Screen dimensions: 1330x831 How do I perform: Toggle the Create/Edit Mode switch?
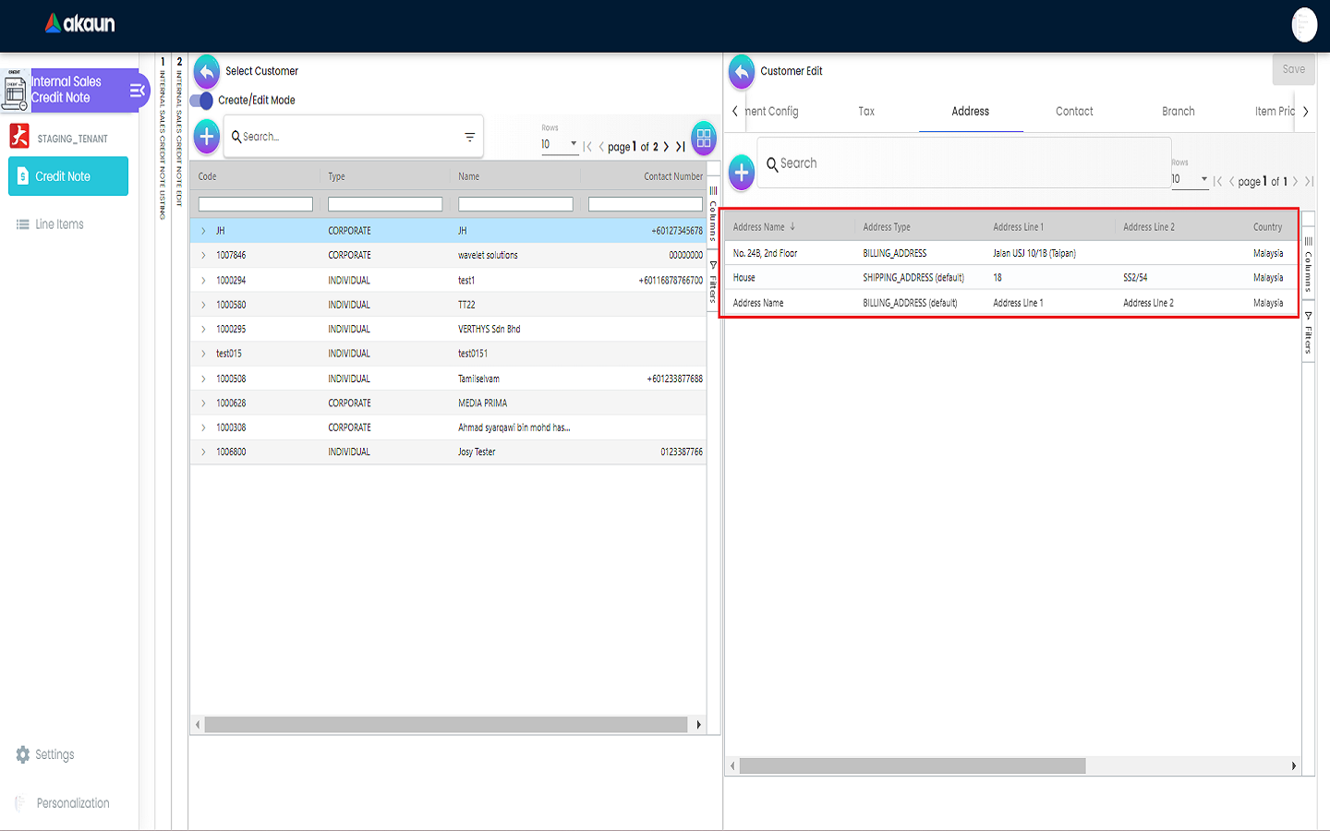pyautogui.click(x=201, y=101)
